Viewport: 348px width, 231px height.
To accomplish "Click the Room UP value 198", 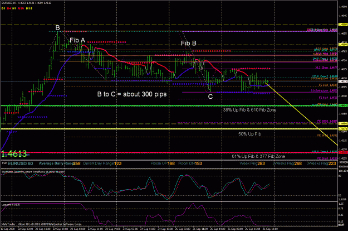I will point(171,163).
